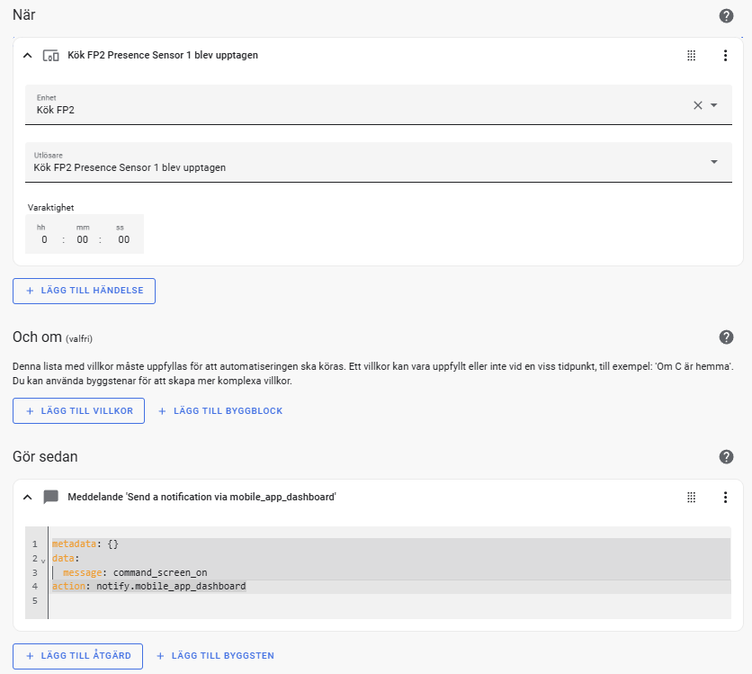The width and height of the screenshot is (752, 674).
Task: Click the empty line 5 in the YAML editor
Action: click(x=389, y=600)
